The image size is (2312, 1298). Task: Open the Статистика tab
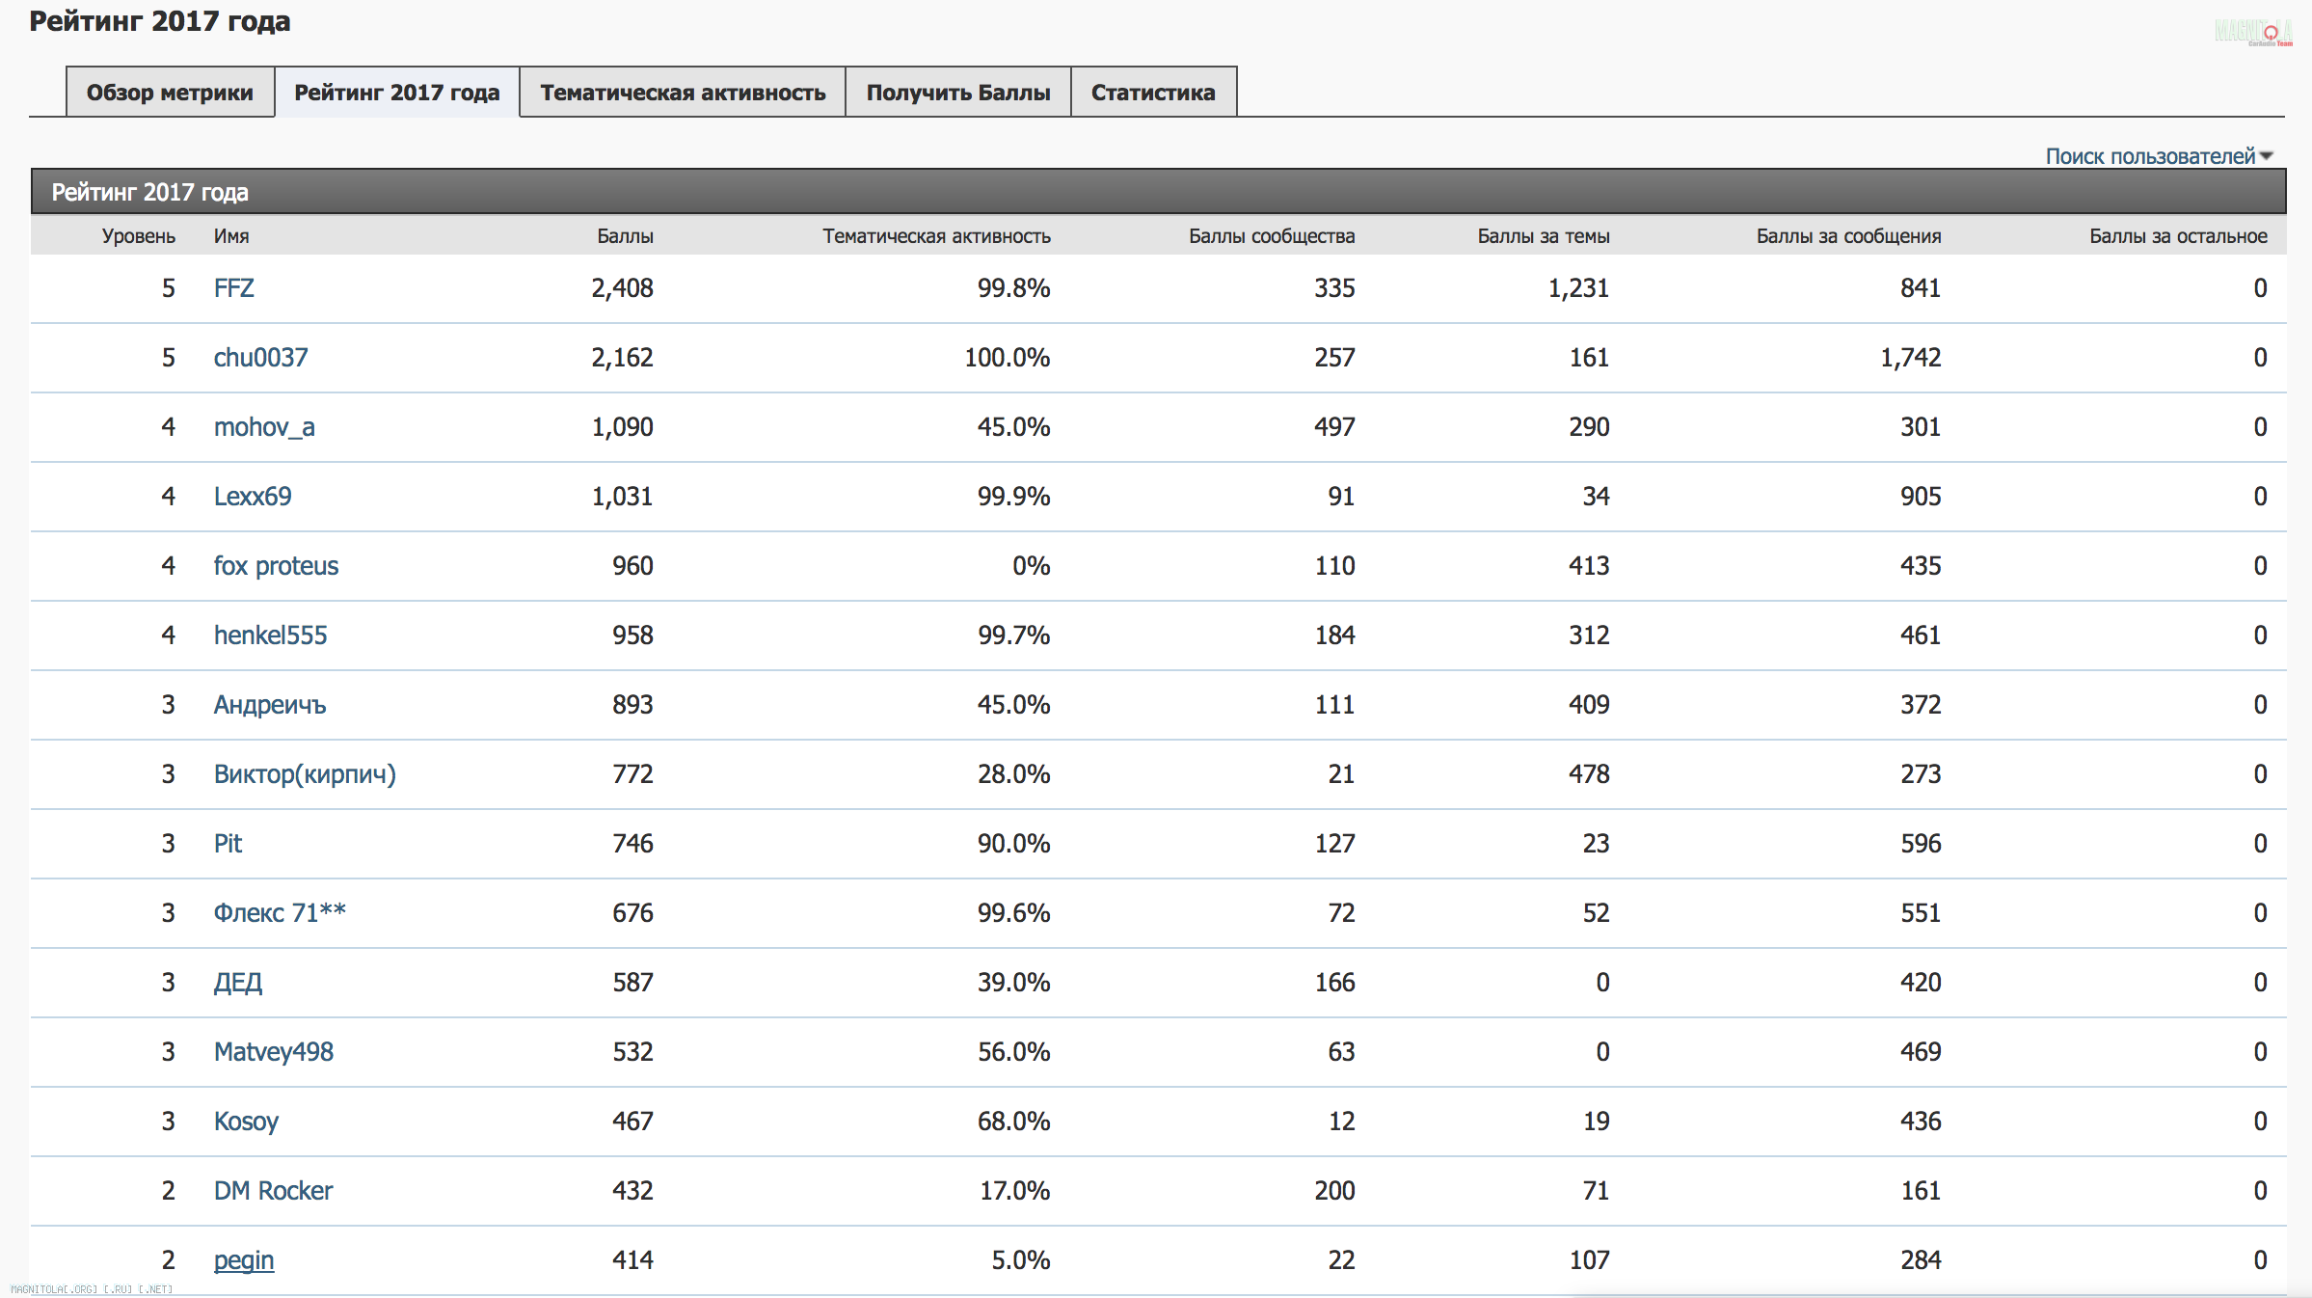[1152, 93]
